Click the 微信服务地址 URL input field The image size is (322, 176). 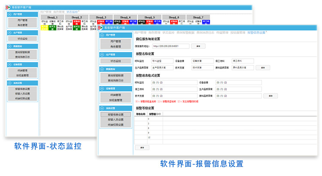(170, 46)
